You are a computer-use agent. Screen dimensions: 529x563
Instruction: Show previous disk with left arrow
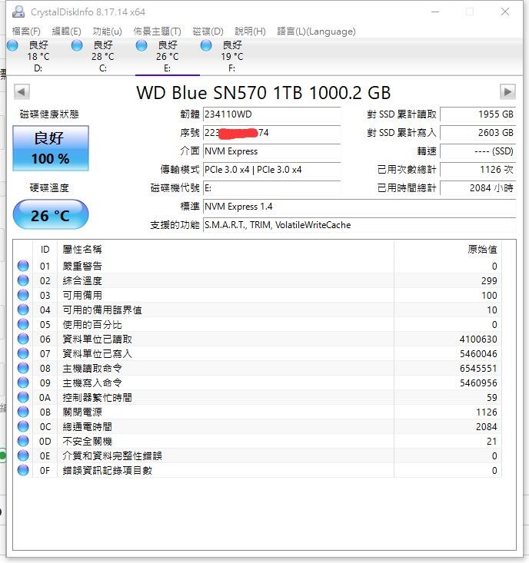pos(22,92)
